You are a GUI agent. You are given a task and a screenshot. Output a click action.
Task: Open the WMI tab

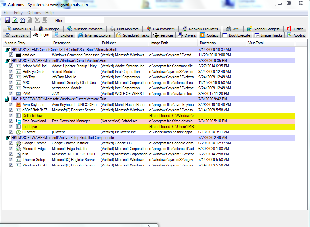click(233, 29)
